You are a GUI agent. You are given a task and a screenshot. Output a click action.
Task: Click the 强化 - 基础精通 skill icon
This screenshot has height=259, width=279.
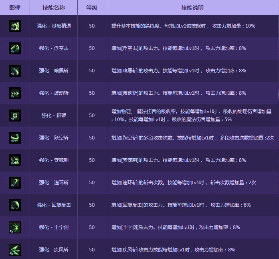tap(15, 26)
